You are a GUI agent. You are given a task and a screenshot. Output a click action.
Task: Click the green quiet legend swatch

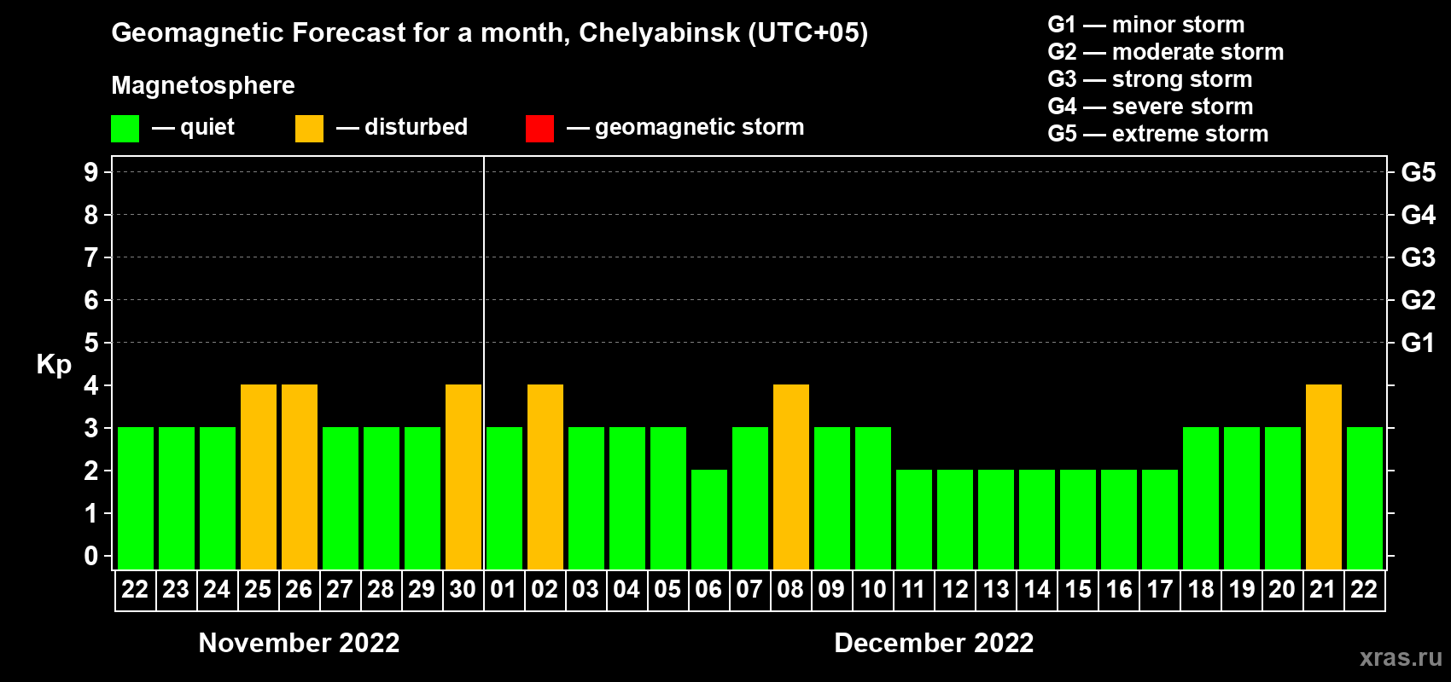(125, 129)
